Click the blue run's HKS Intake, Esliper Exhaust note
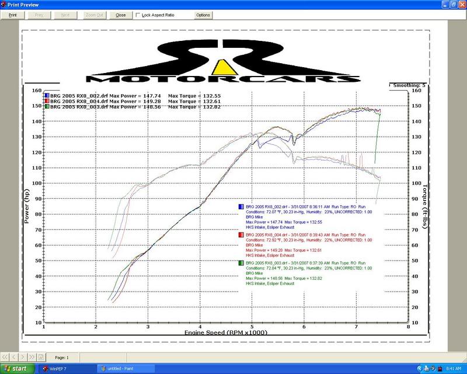The width and height of the screenshot is (467, 374). tap(270, 227)
